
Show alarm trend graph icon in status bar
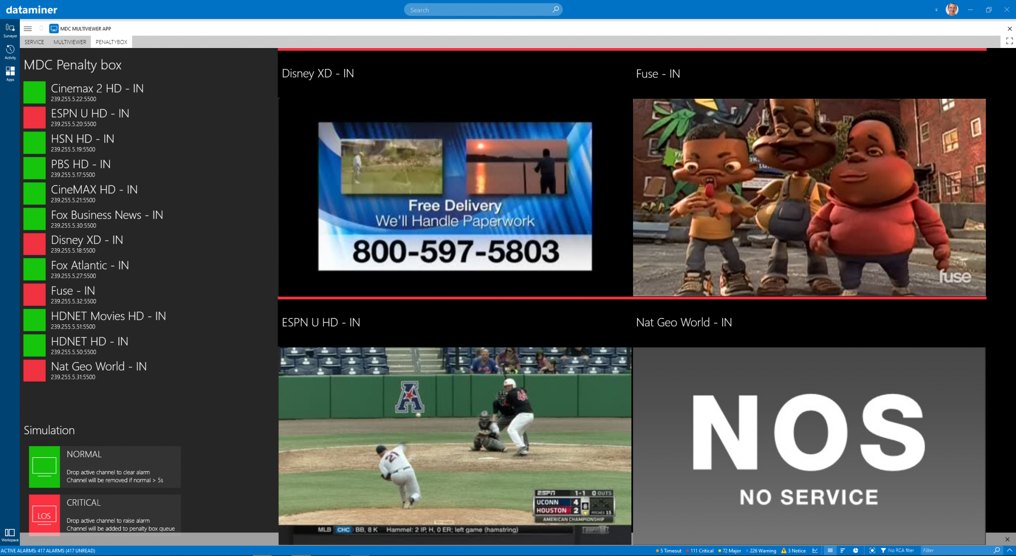[815, 550]
